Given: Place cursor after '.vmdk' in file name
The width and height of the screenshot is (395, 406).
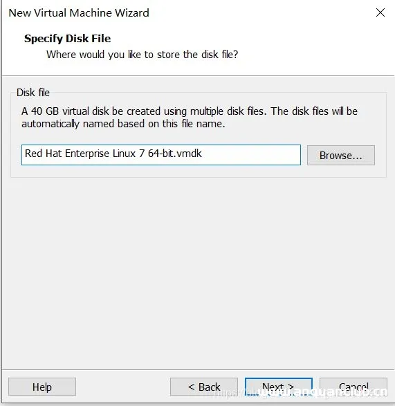Looking at the screenshot, I should (202, 154).
